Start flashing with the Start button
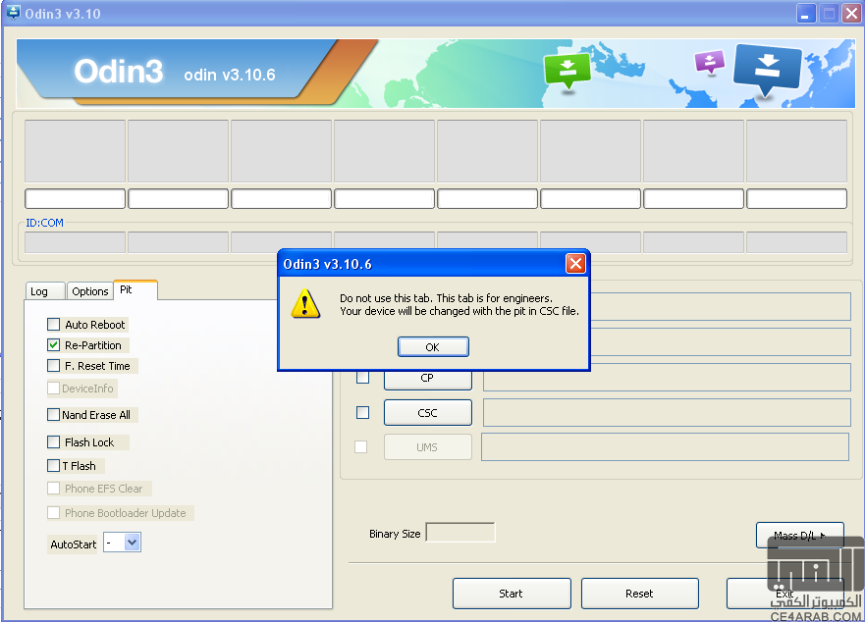The image size is (865, 622). [512, 594]
